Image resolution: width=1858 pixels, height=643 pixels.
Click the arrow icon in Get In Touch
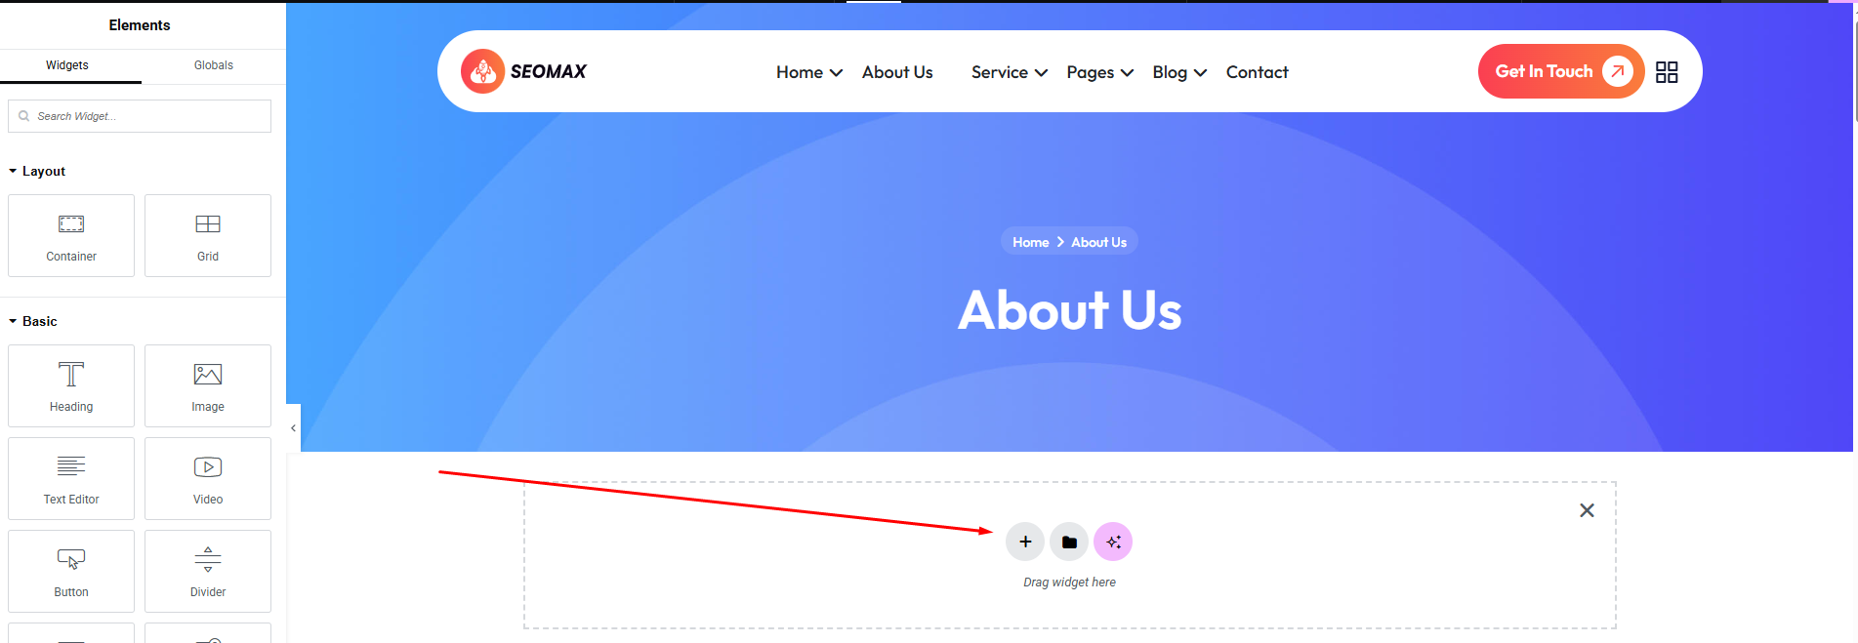click(1618, 71)
